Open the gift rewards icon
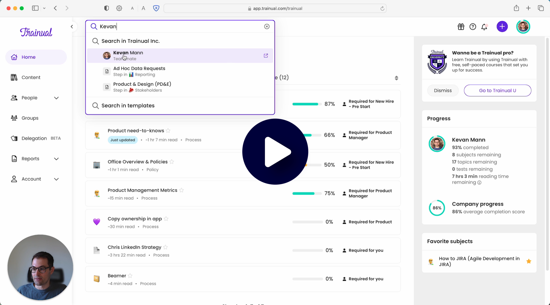 (x=461, y=26)
